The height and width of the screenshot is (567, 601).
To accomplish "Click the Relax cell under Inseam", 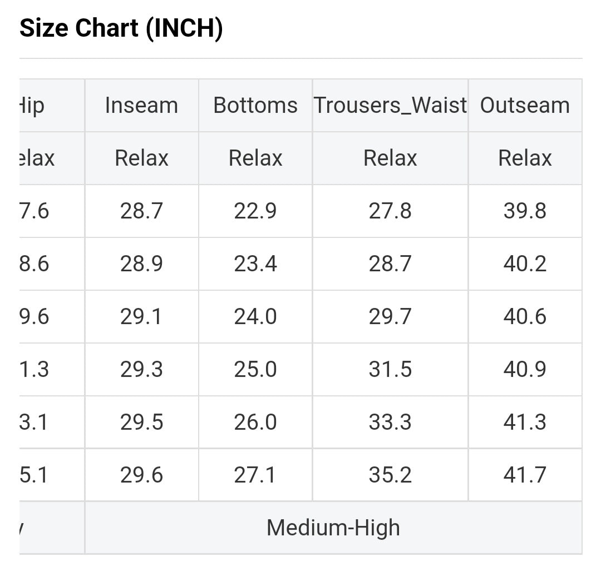I will (x=141, y=158).
